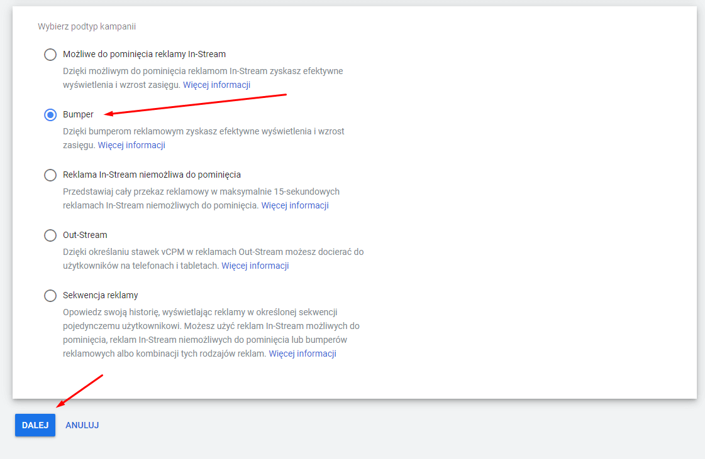705x459 pixels.
Task: Click the 'Wybierz podtyp kampanii' heading
Action: [x=87, y=27]
